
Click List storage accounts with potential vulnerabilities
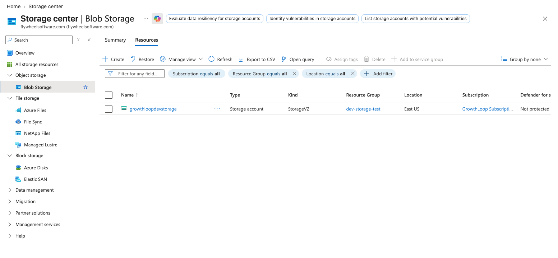coord(415,19)
